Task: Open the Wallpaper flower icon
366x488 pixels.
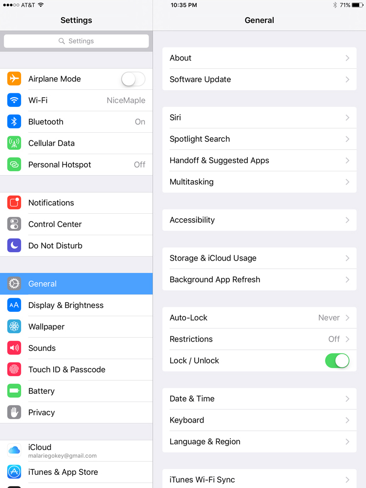Action: coord(14,326)
